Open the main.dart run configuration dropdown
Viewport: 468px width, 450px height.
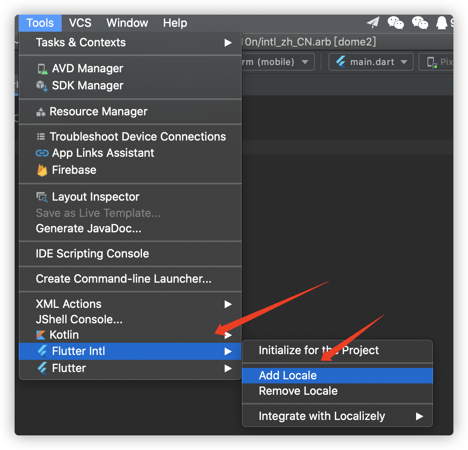[371, 62]
